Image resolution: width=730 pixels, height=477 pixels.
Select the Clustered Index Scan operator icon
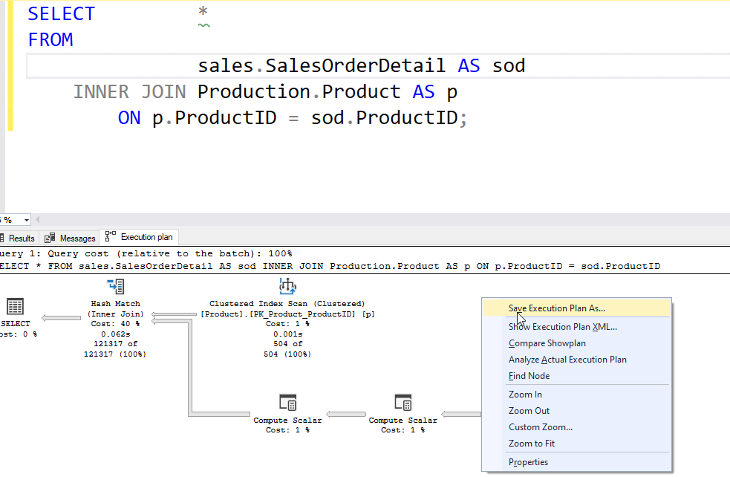click(x=287, y=287)
